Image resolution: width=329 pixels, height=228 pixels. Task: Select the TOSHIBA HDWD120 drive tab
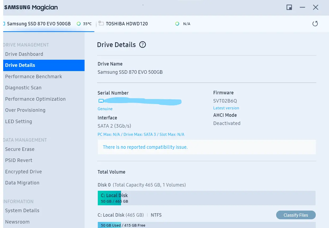point(127,24)
